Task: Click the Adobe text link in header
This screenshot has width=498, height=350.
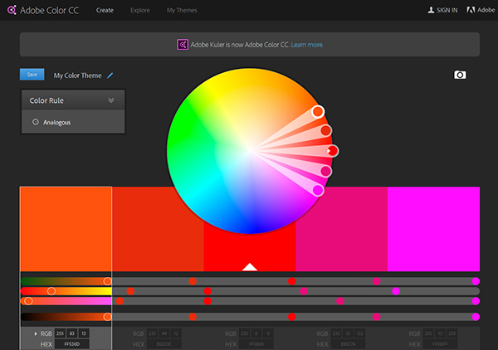Action: [x=486, y=10]
